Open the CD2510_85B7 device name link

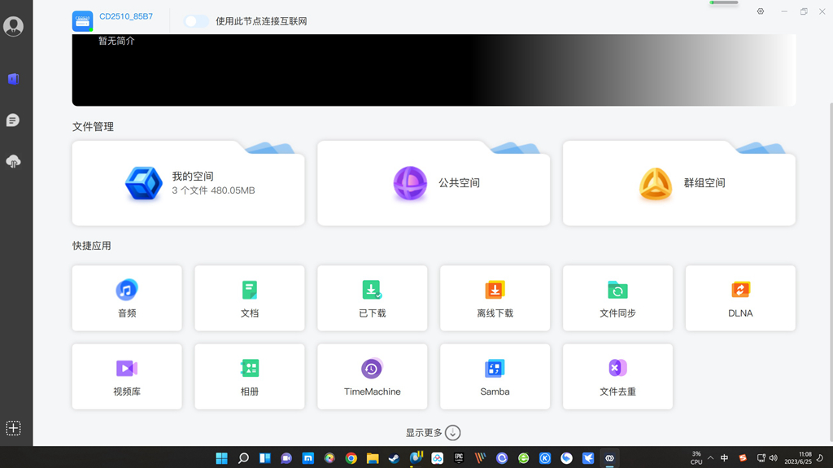(126, 16)
